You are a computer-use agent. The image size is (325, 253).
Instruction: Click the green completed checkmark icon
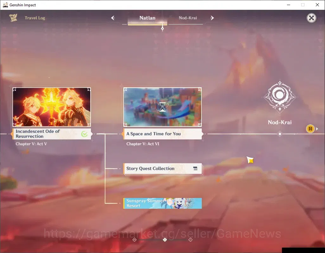84,134
